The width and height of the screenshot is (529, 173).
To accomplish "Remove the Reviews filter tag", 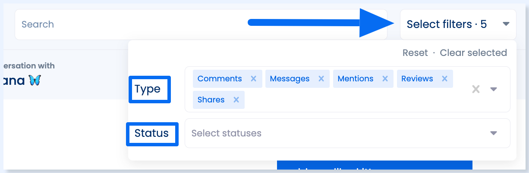I will (444, 79).
